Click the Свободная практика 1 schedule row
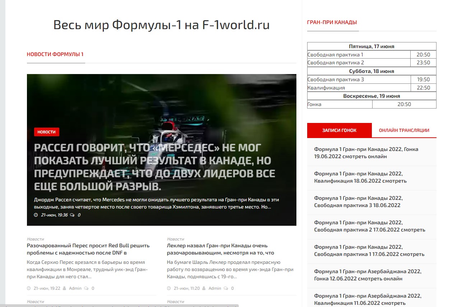The image size is (457, 307). click(x=371, y=55)
